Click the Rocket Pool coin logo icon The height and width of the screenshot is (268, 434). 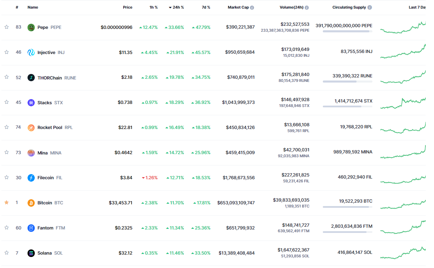click(x=31, y=127)
